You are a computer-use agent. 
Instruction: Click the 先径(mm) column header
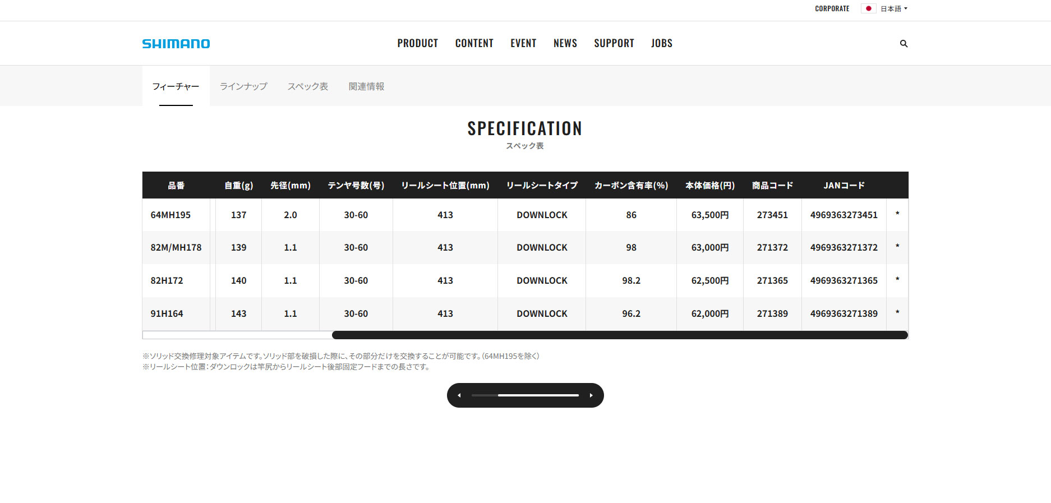tap(291, 186)
